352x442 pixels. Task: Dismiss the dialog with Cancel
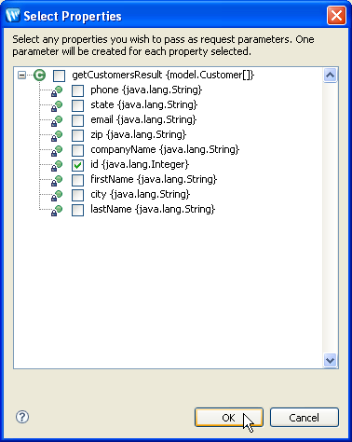[305, 418]
